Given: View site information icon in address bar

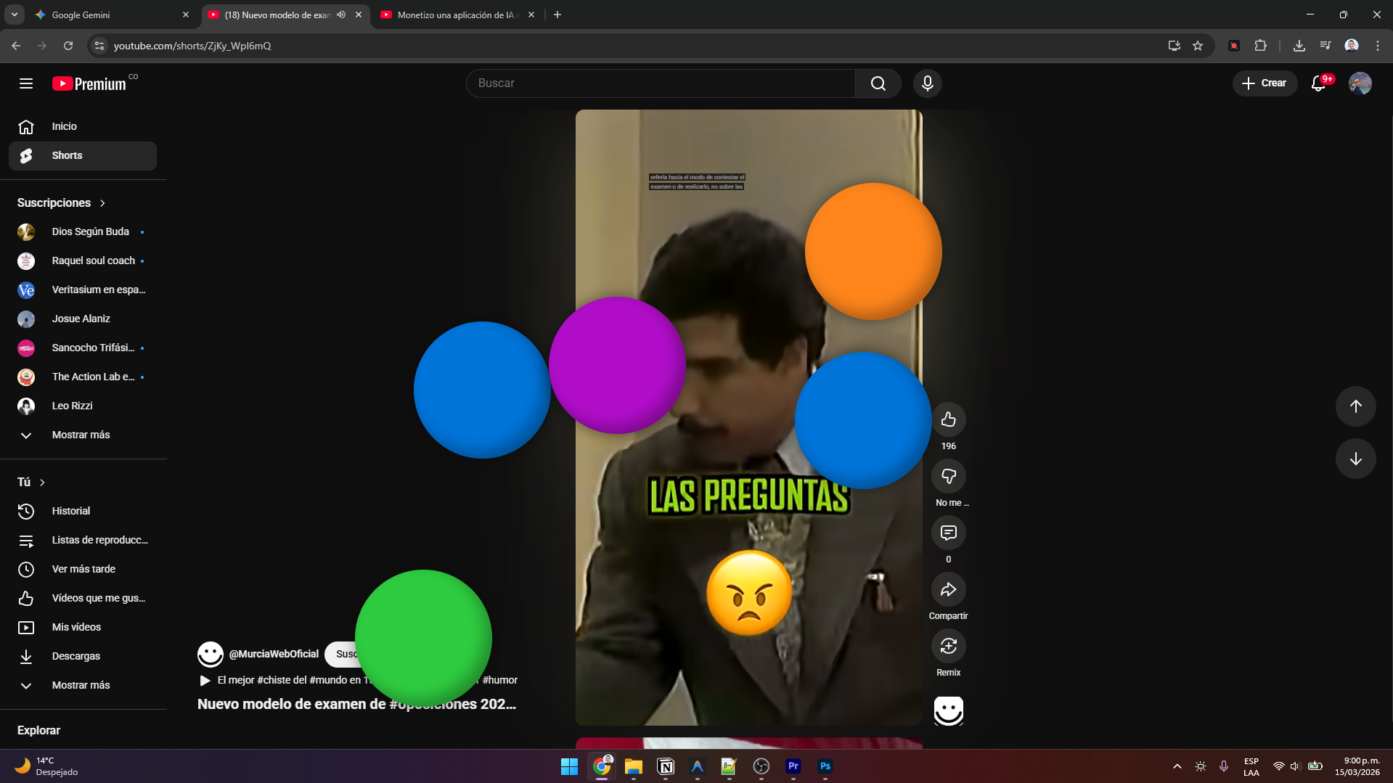Looking at the screenshot, I should (99, 46).
